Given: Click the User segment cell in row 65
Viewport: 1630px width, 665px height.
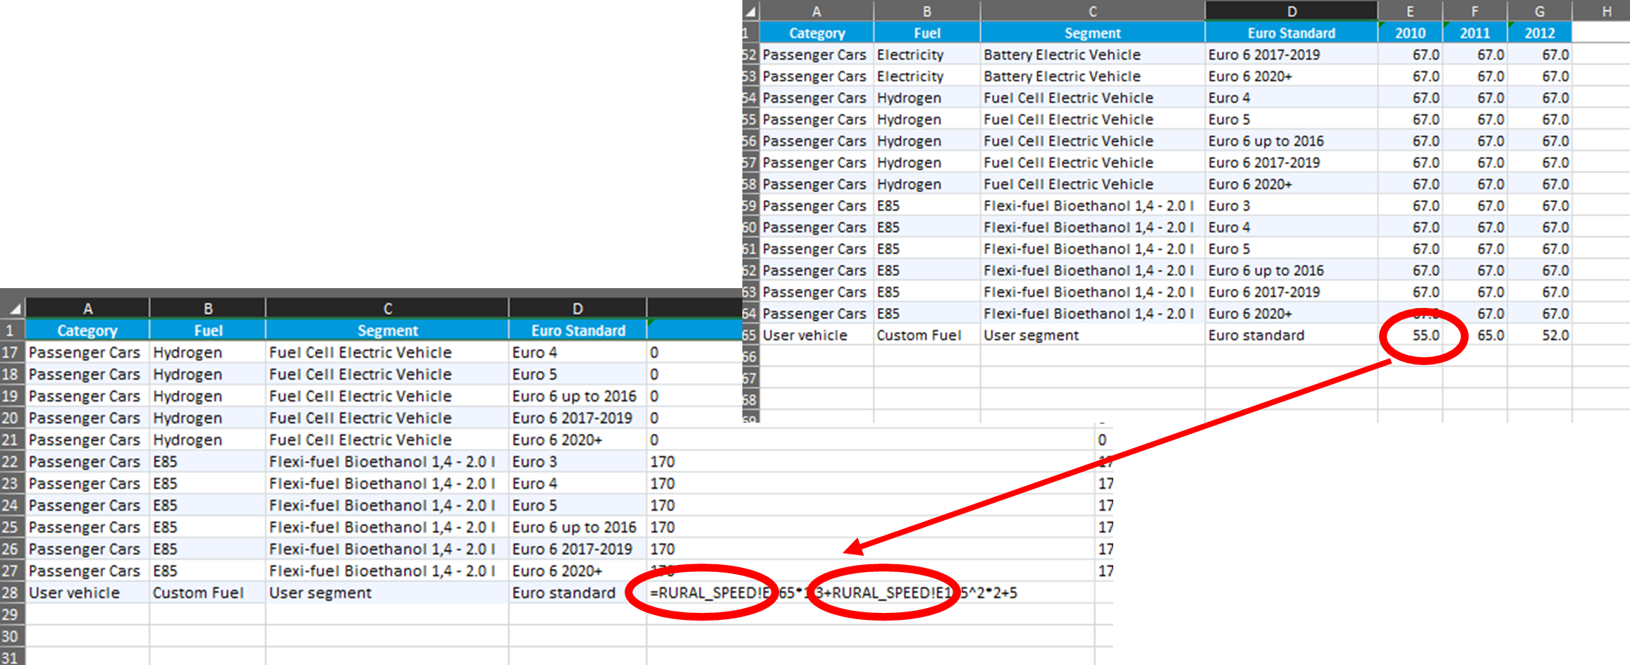Looking at the screenshot, I should pos(1092,335).
